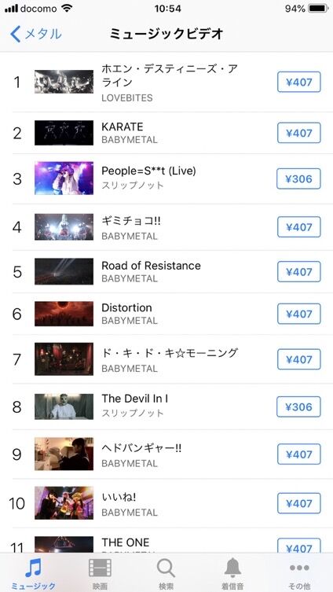
Task: Tap the Distortion video thumbnail
Action: tap(64, 314)
